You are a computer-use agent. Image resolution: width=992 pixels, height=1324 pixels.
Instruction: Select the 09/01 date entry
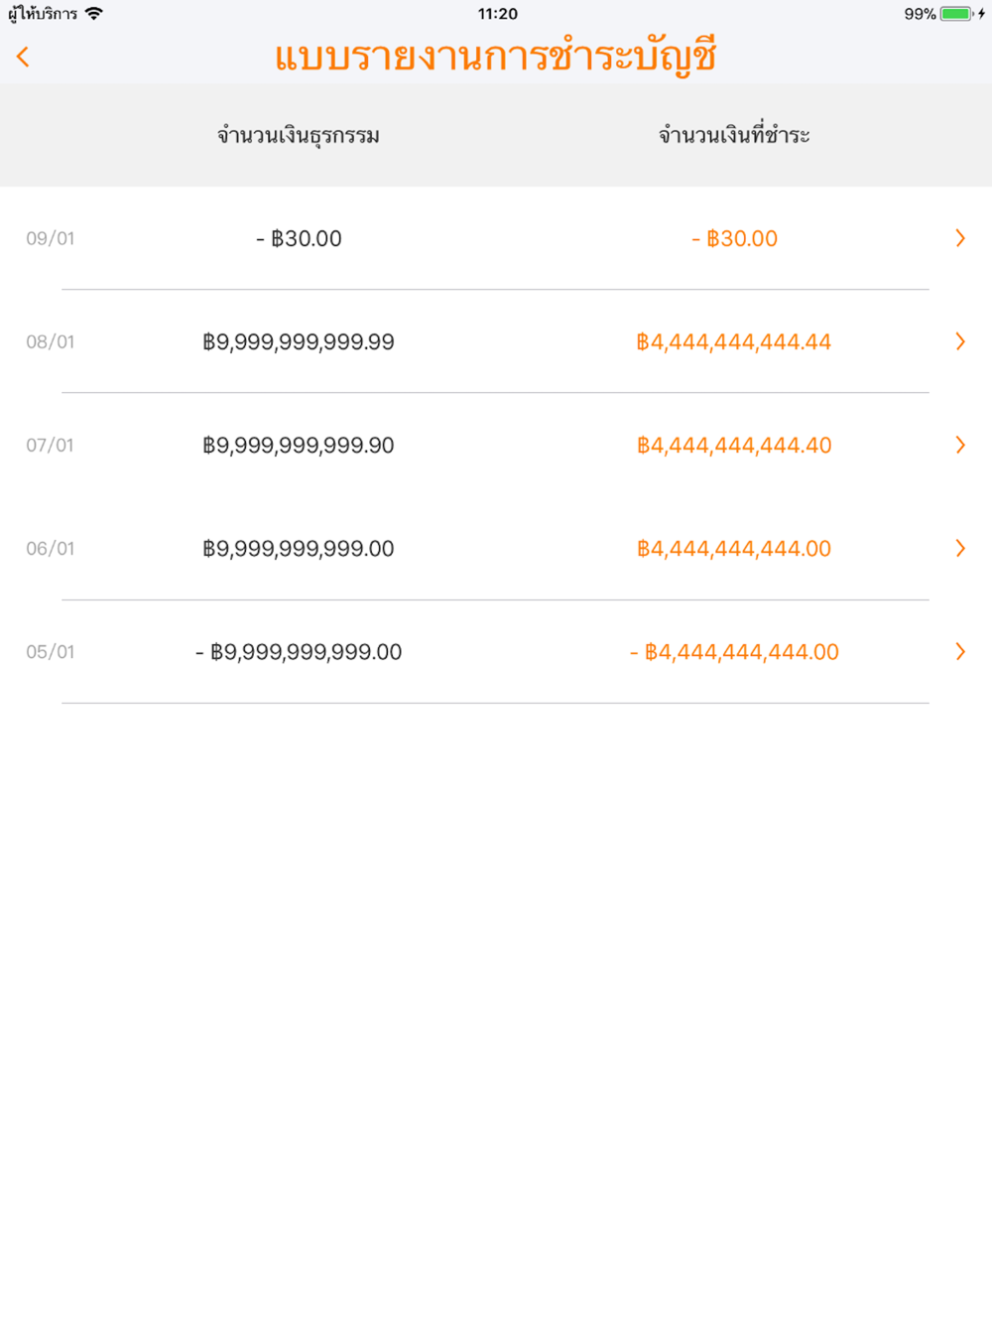click(x=51, y=238)
